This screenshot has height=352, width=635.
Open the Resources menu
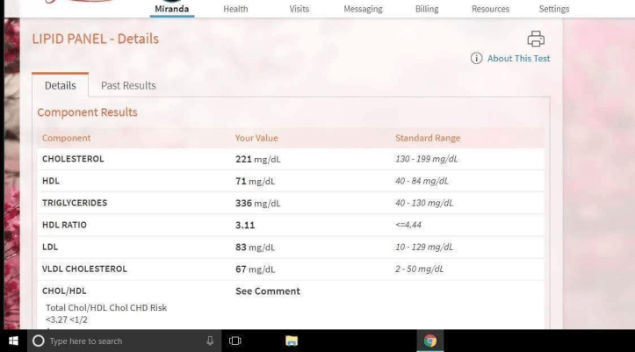(x=490, y=9)
